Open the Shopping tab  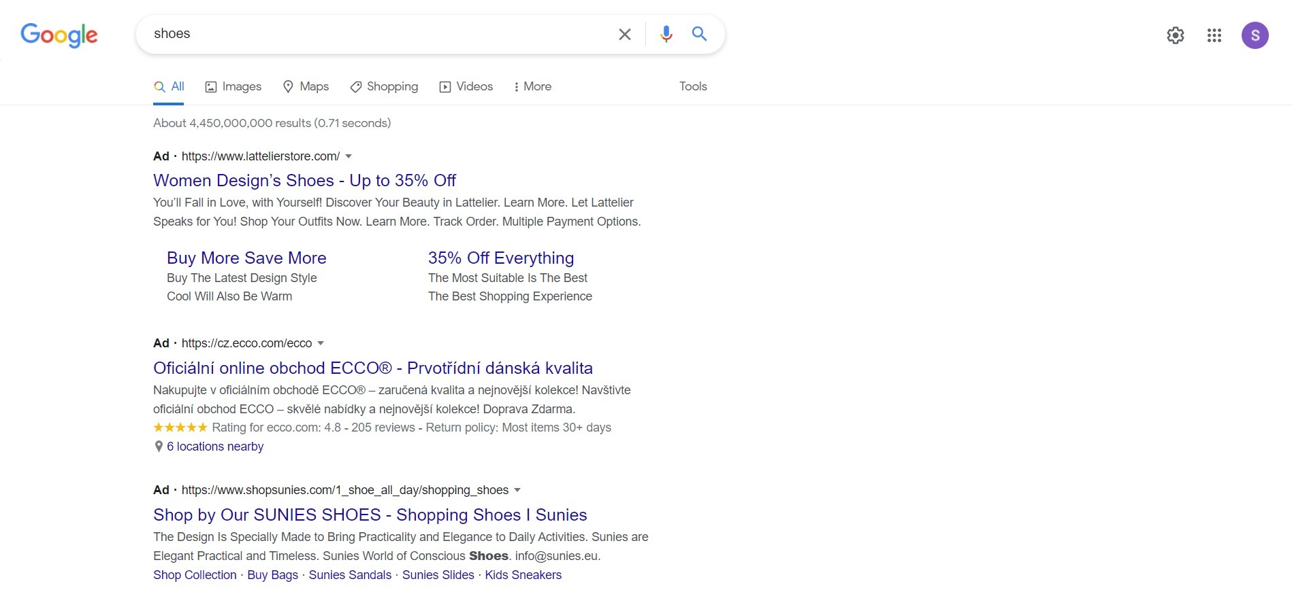pos(384,86)
